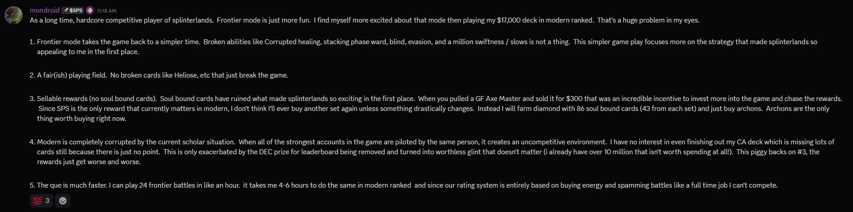Click the line 'thing worth buying right now'

(x=82, y=118)
